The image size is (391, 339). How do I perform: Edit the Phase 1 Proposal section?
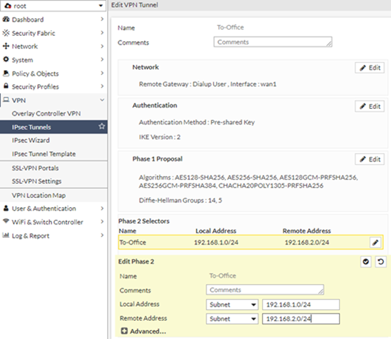tap(369, 159)
